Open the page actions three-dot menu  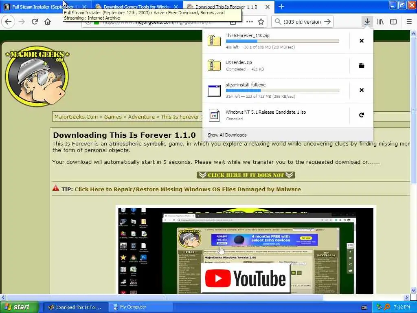click(250, 22)
